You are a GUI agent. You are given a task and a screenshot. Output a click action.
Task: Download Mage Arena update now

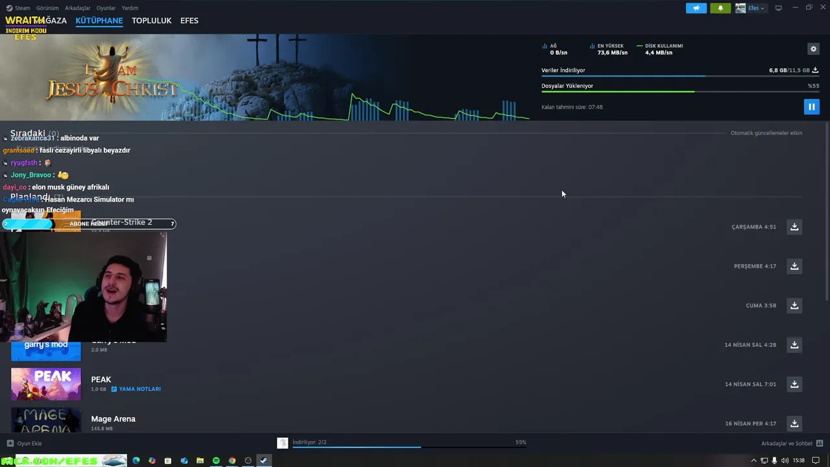[794, 424]
